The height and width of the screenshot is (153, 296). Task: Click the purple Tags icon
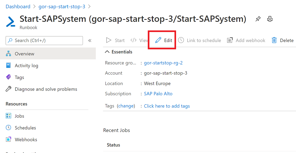pos(8,77)
